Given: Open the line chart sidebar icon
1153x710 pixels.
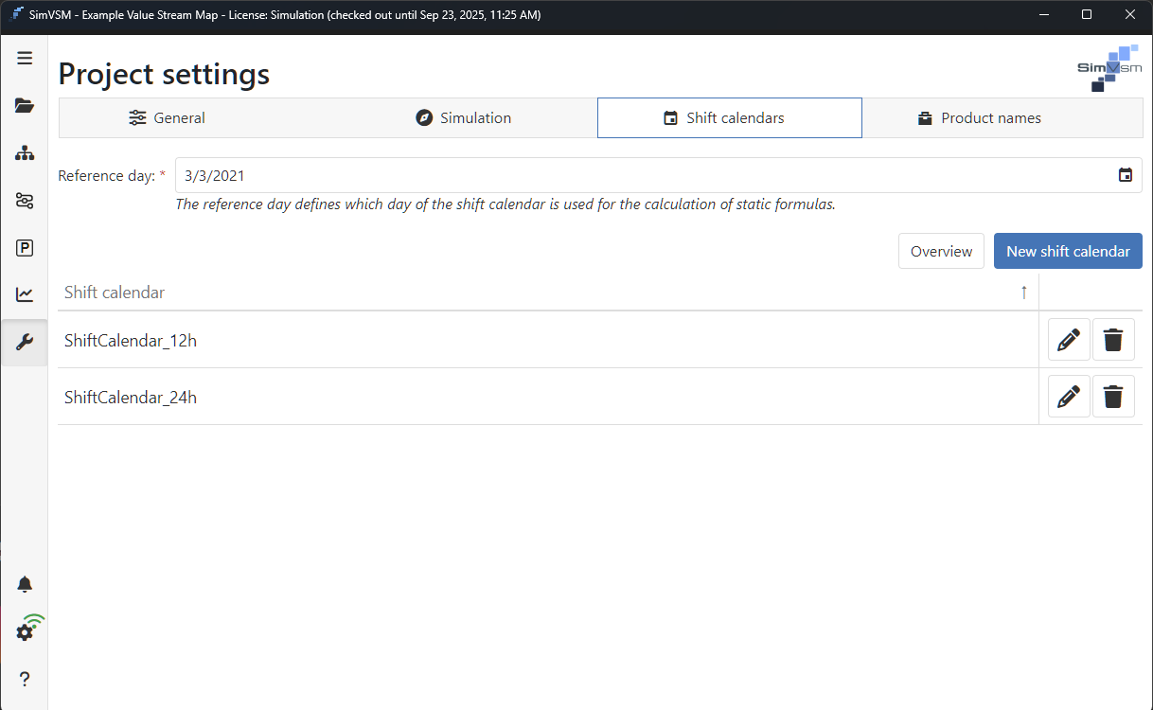Looking at the screenshot, I should click(25, 295).
